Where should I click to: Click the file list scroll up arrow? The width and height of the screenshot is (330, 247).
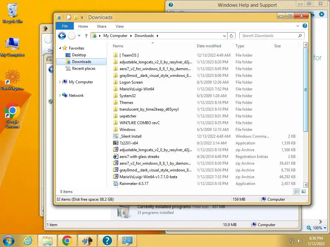pos(306,44)
